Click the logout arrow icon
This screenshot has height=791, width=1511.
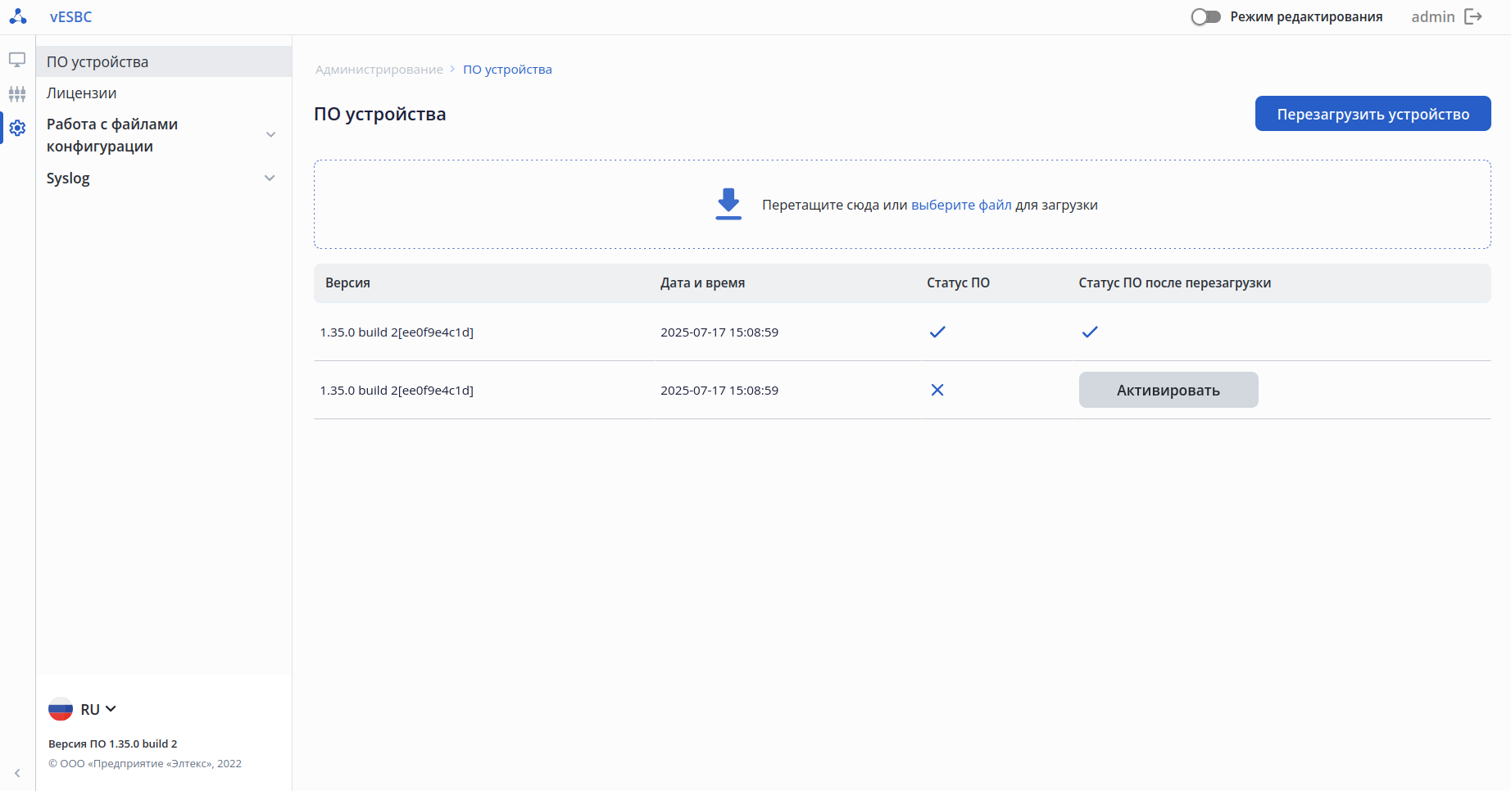tap(1473, 17)
